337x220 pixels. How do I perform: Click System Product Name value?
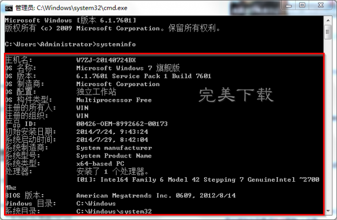pyautogui.click(x=114, y=156)
